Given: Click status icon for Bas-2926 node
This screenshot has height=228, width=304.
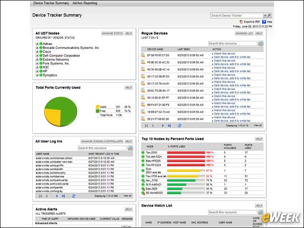Looking at the screenshot, I should coord(143,189).
